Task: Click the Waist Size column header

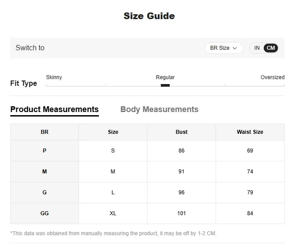Action: click(250, 132)
